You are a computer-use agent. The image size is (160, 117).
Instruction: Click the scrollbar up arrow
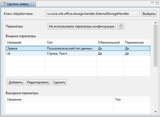[x=155, y=23]
